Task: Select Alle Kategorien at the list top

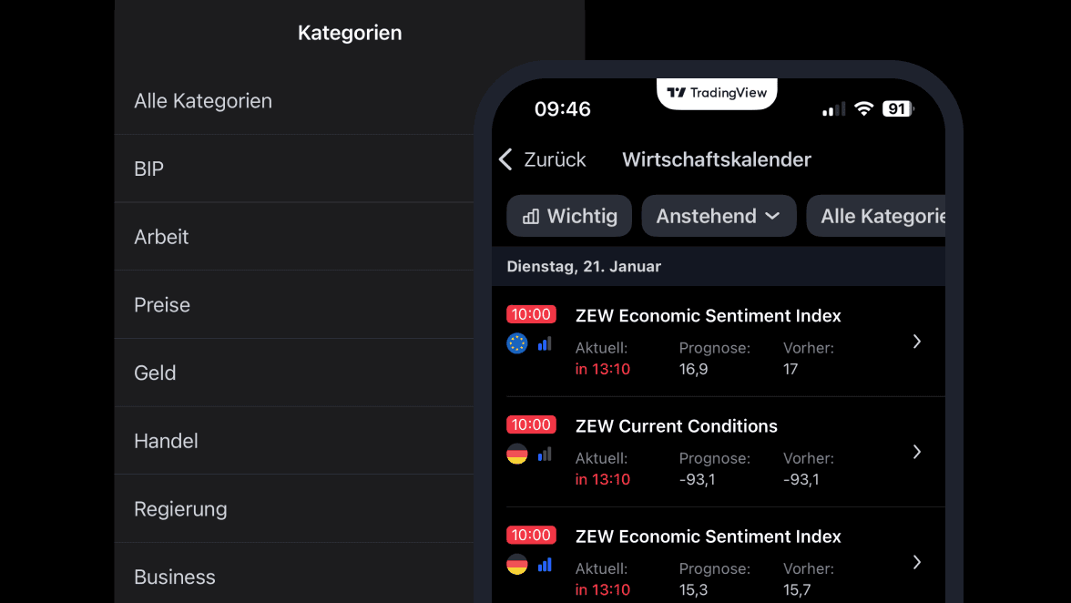Action: [203, 101]
